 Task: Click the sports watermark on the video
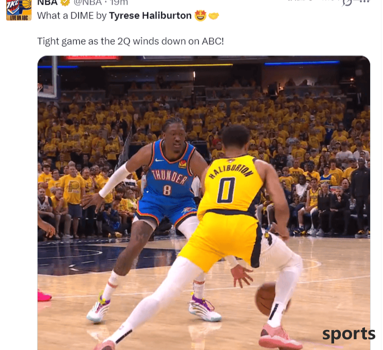[349, 334]
